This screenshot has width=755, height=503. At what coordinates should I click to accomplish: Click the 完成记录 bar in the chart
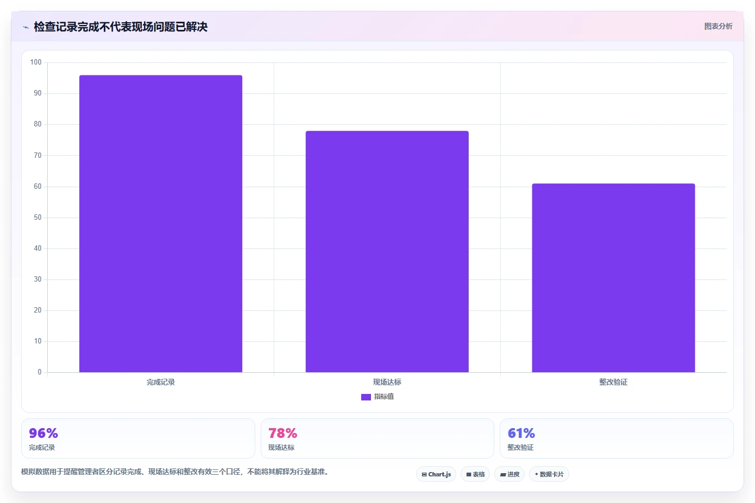[x=161, y=224]
